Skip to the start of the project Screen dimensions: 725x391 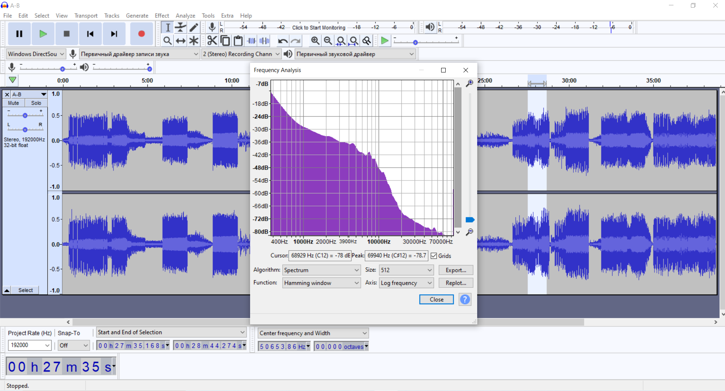90,34
